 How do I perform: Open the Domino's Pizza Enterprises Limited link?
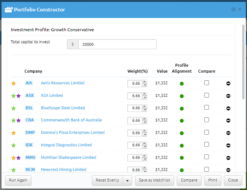[72, 132]
